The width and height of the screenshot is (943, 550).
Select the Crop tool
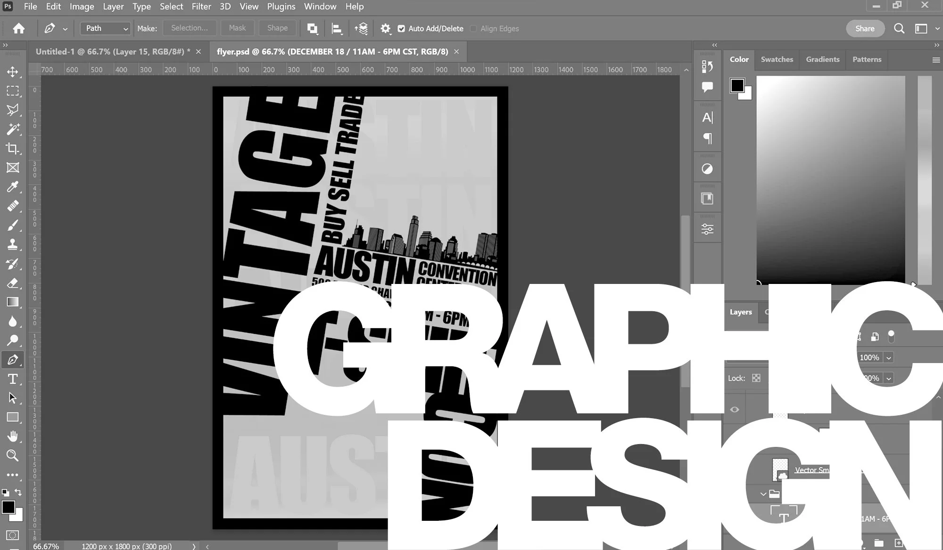point(13,148)
